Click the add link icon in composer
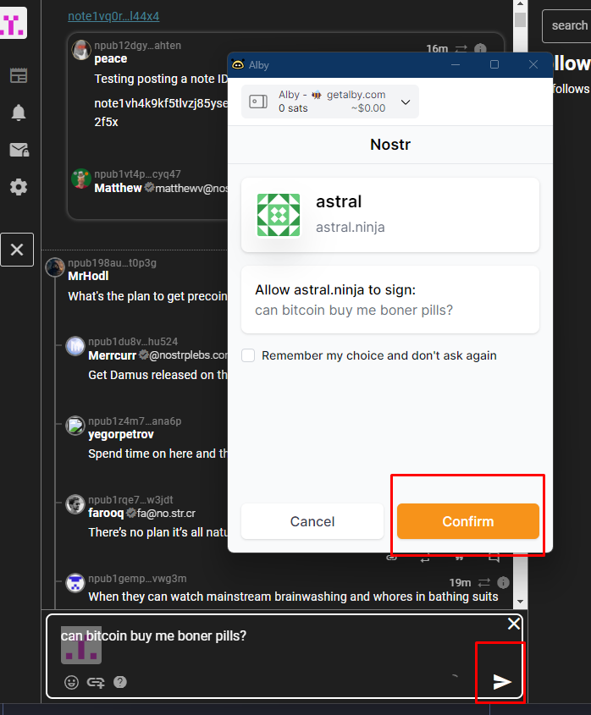591x715 pixels. (x=96, y=682)
